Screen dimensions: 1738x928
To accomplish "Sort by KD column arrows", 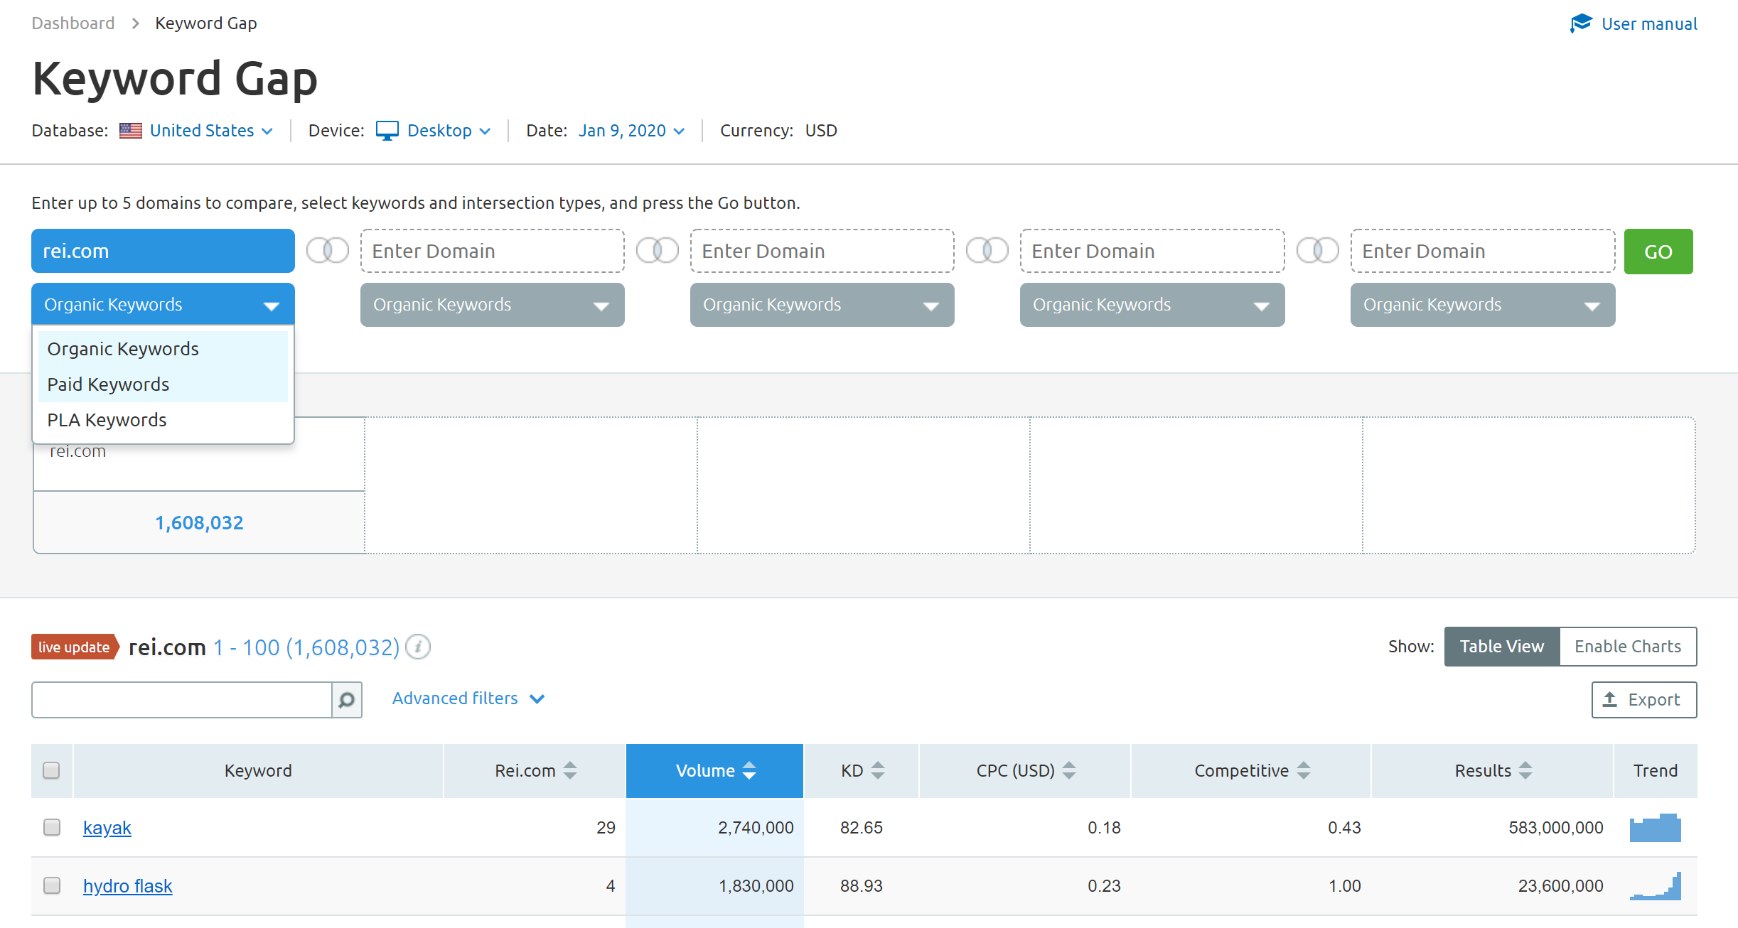I will pyautogui.click(x=878, y=770).
